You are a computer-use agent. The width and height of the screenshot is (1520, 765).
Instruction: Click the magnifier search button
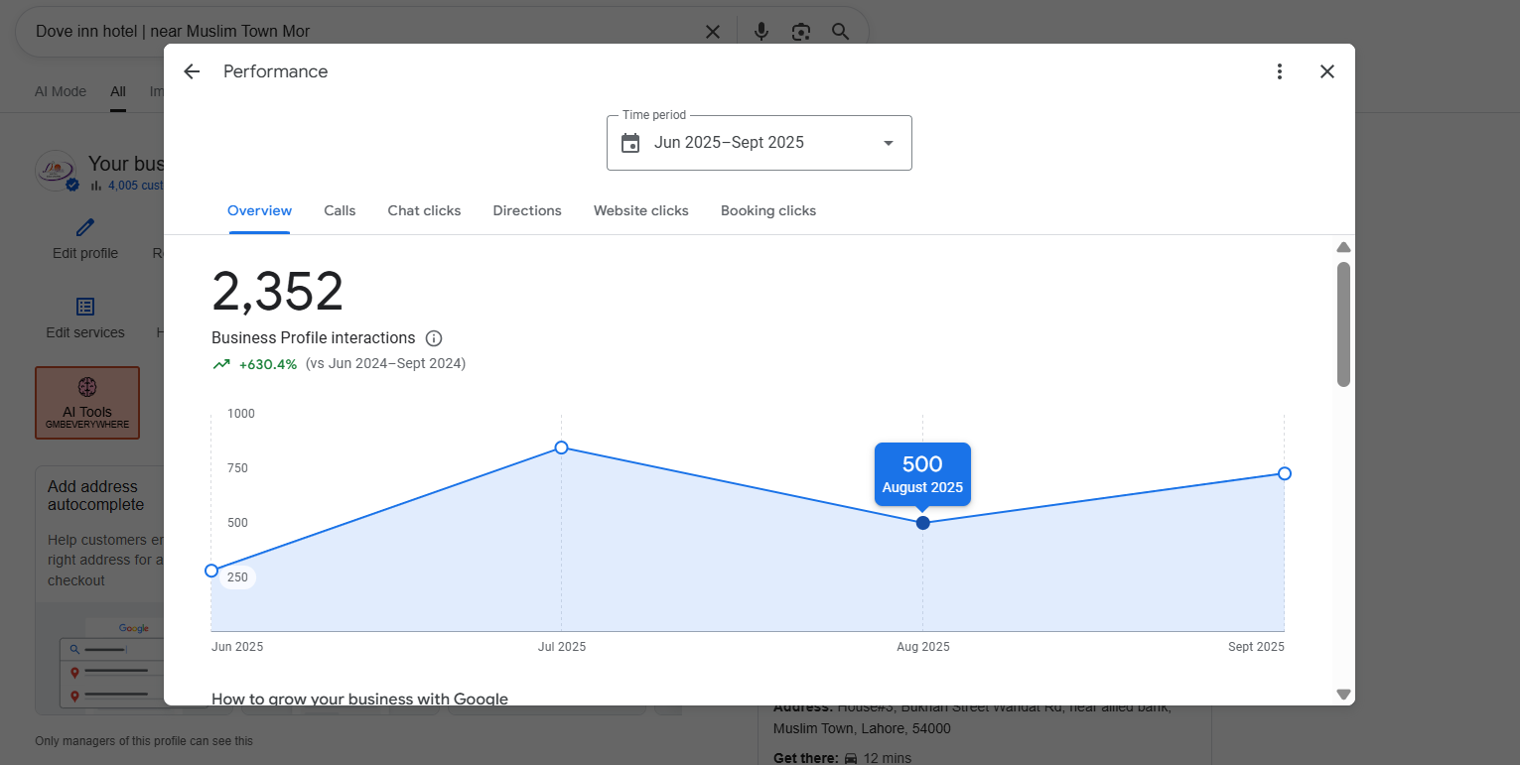pyautogui.click(x=841, y=32)
